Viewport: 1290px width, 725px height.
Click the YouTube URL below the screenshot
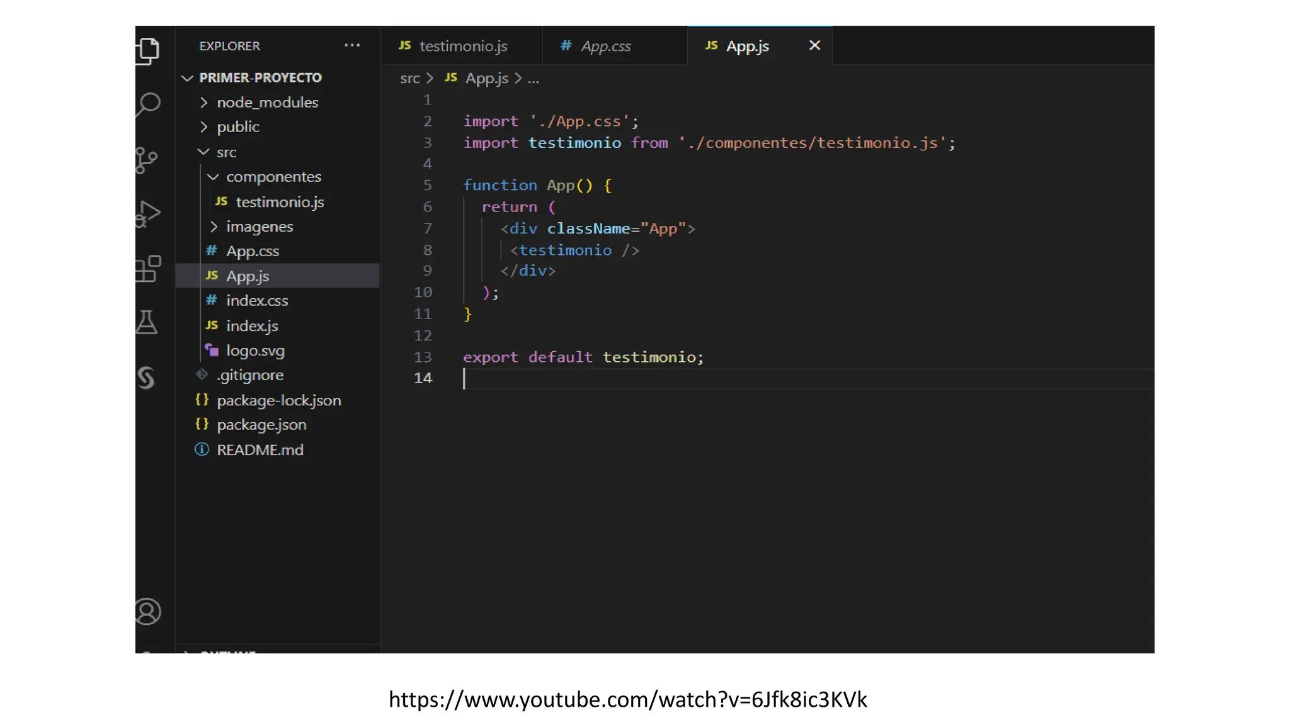(x=628, y=700)
